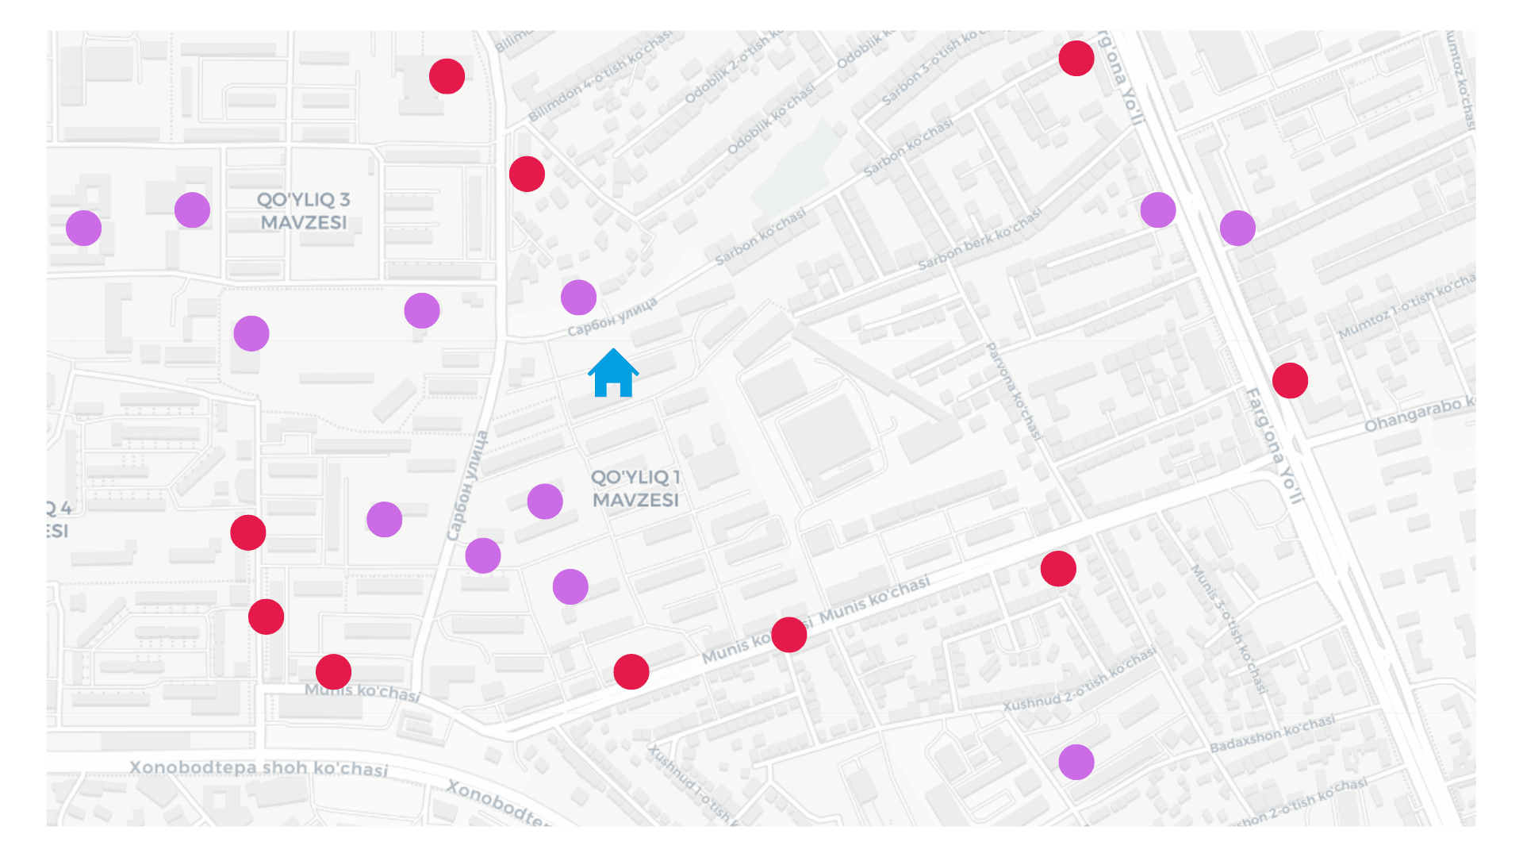Image resolution: width=1523 pixels, height=857 pixels.
Task: Click the blue house marker
Action: [x=612, y=374]
